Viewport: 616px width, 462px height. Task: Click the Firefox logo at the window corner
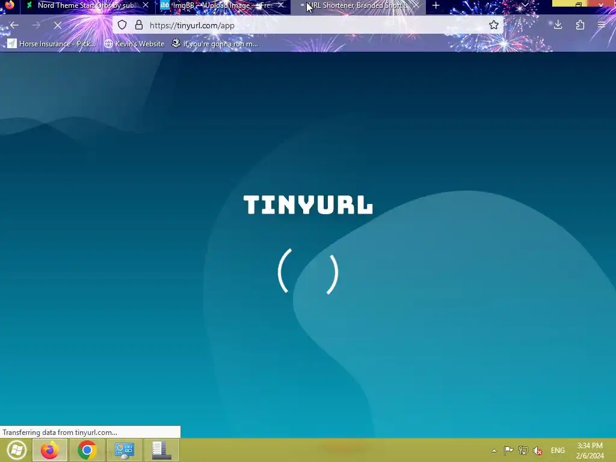[10, 5]
